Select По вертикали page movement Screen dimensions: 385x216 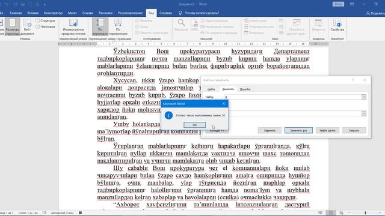pyautogui.click(x=100, y=26)
